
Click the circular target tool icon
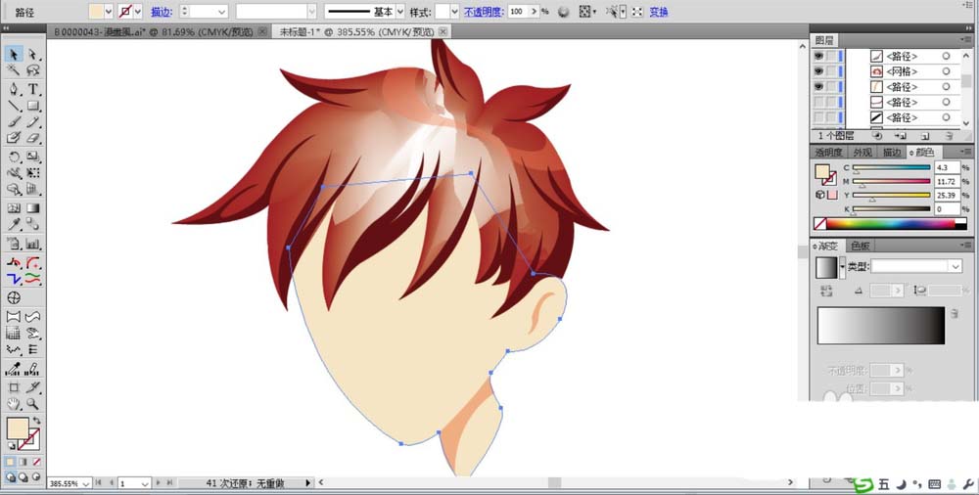(14, 297)
